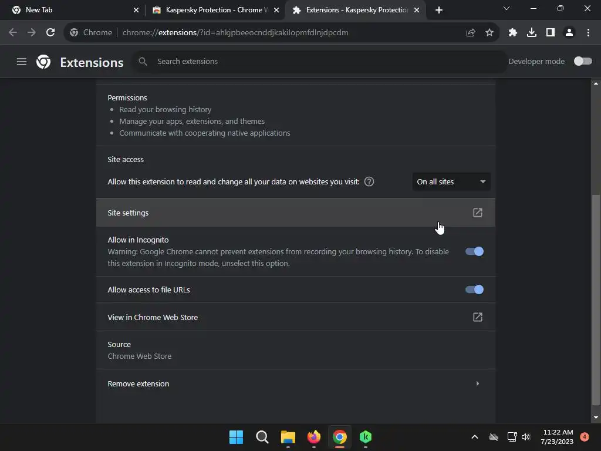Launch File Explorer from taskbar
The height and width of the screenshot is (451, 601).
(288, 437)
